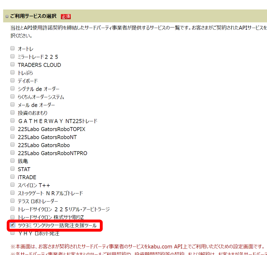Click the iTRADE label text
267x255 pixels.
coord(27,177)
